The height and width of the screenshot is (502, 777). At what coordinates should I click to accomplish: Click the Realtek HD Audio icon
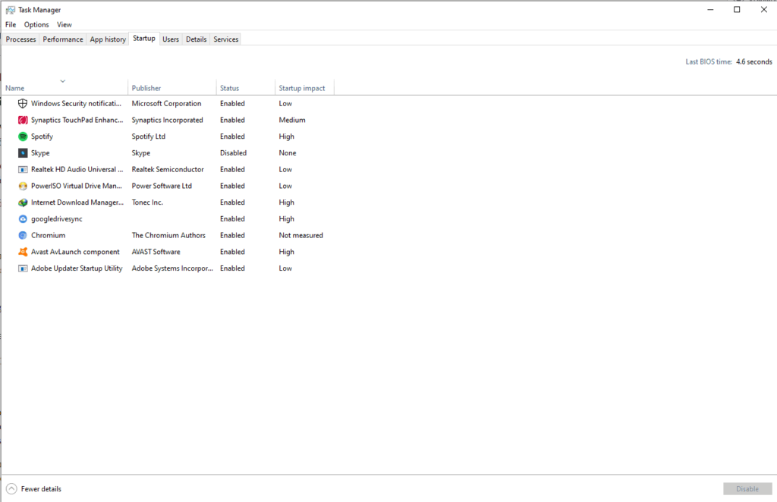[23, 169]
